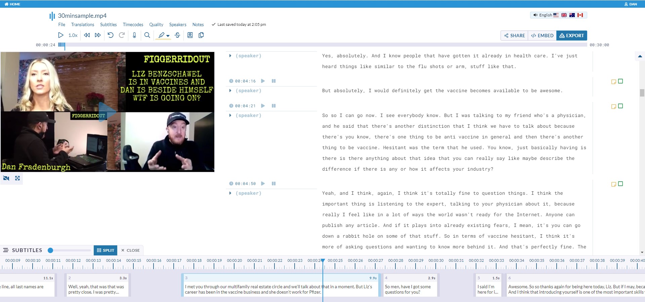Hide the video with the camera-off icon
This screenshot has width=645, height=302.
[6, 178]
